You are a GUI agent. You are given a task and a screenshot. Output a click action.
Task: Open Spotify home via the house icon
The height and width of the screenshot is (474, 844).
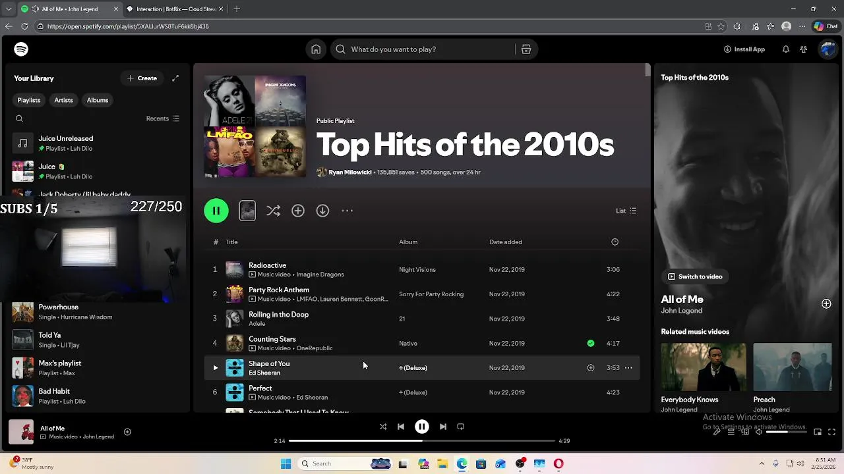(x=316, y=49)
